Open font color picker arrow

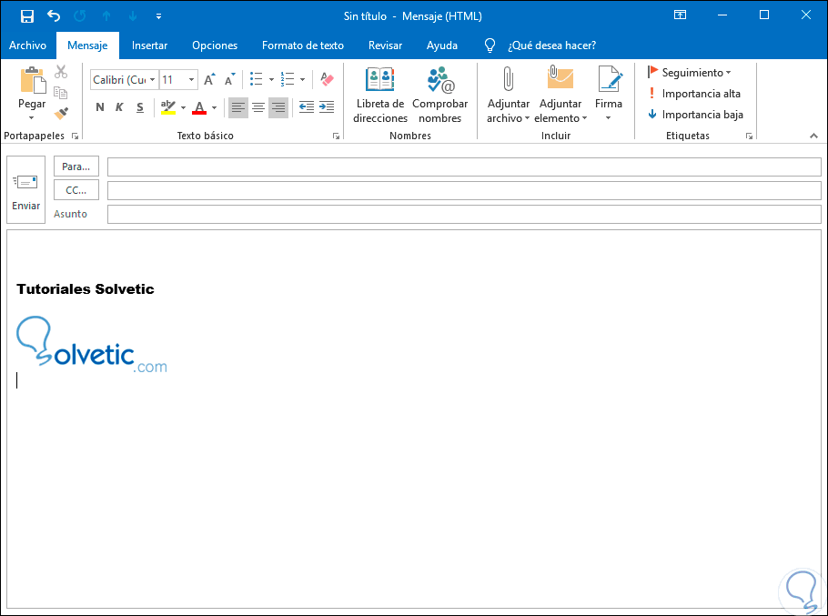pyautogui.click(x=215, y=108)
